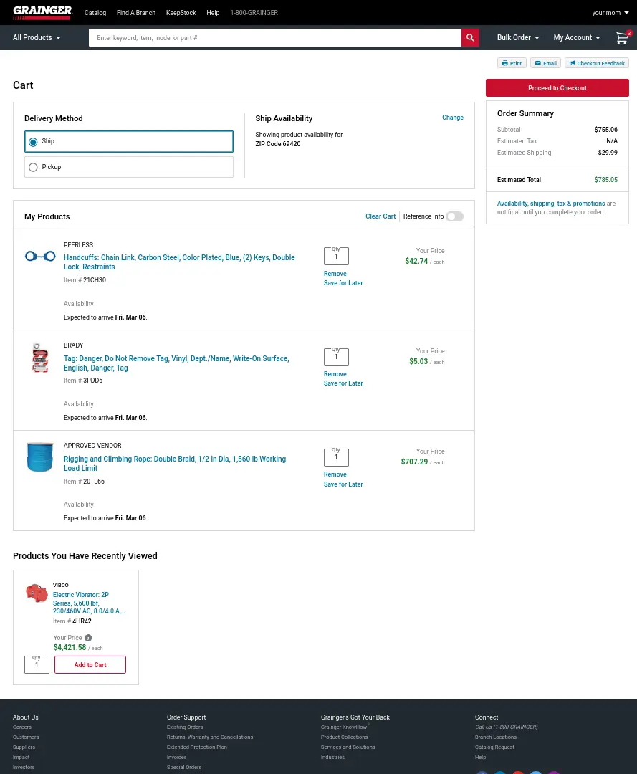
Task: Select Find A Branch in the header
Action: pyautogui.click(x=135, y=12)
